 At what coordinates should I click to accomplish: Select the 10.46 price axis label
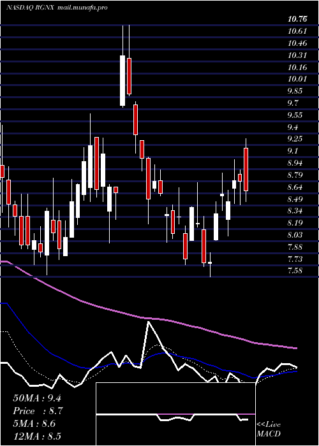pyautogui.click(x=297, y=43)
